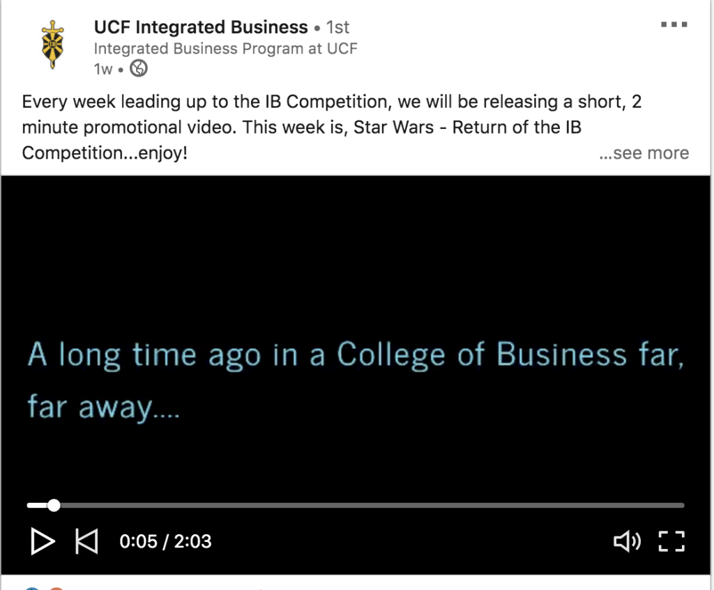Mute the video with the speaker icon

(x=626, y=541)
